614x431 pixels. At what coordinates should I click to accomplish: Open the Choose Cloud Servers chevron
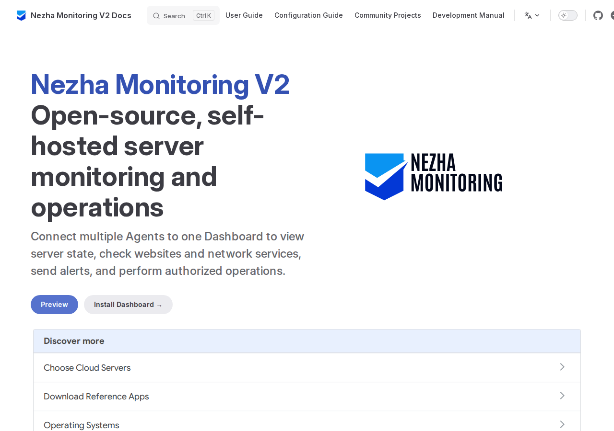[562, 367]
